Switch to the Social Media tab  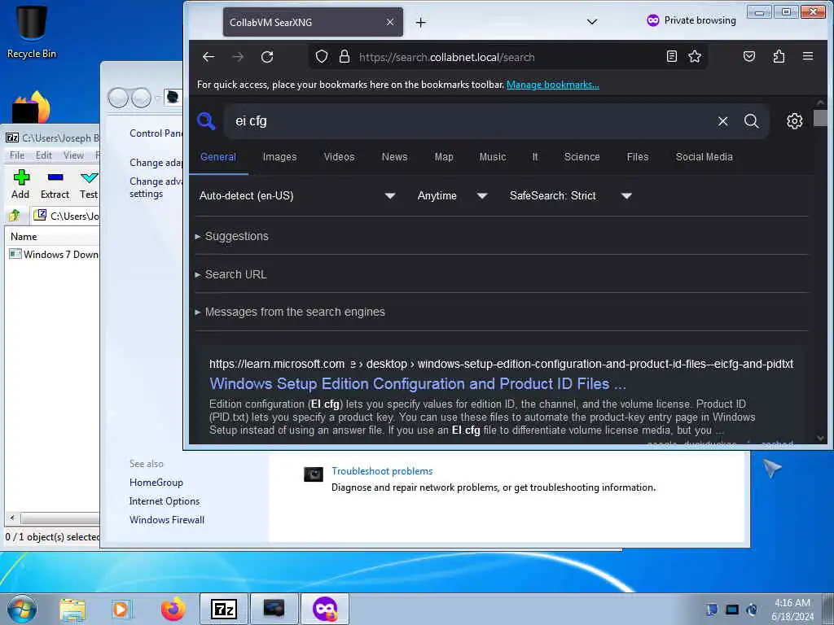[705, 157]
